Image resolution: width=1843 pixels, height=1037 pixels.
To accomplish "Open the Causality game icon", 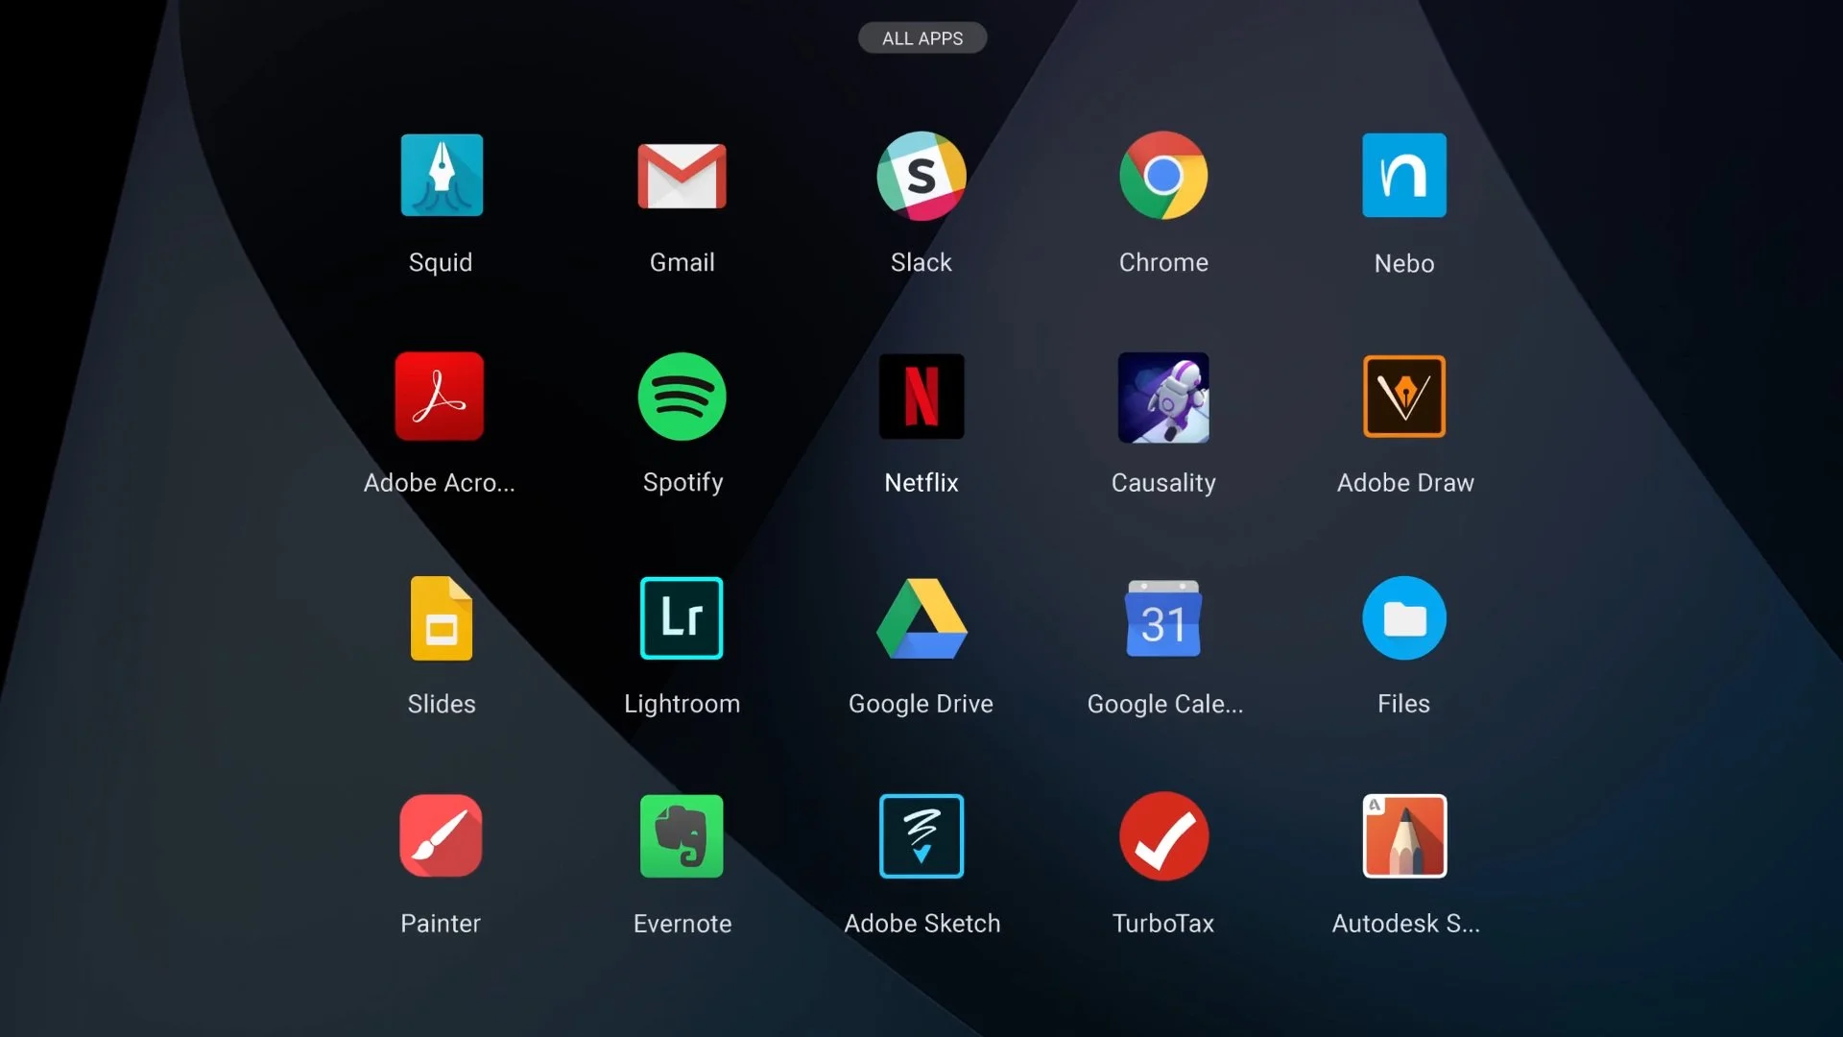I will 1163,397.
